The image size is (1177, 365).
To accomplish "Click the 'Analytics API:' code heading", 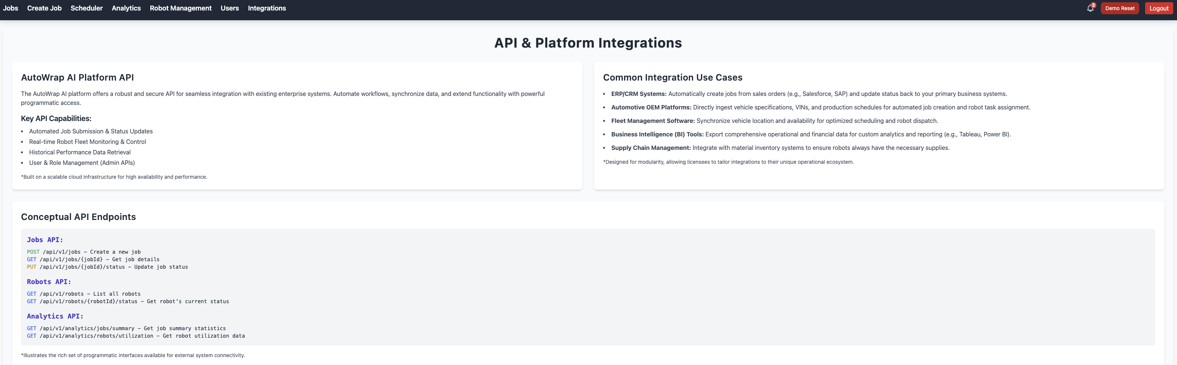I will tap(55, 316).
